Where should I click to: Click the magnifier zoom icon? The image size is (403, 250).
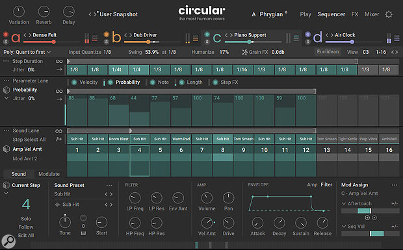click(x=8, y=242)
